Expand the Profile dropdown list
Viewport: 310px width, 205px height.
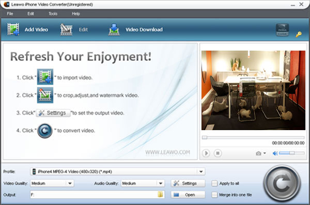(x=201, y=171)
